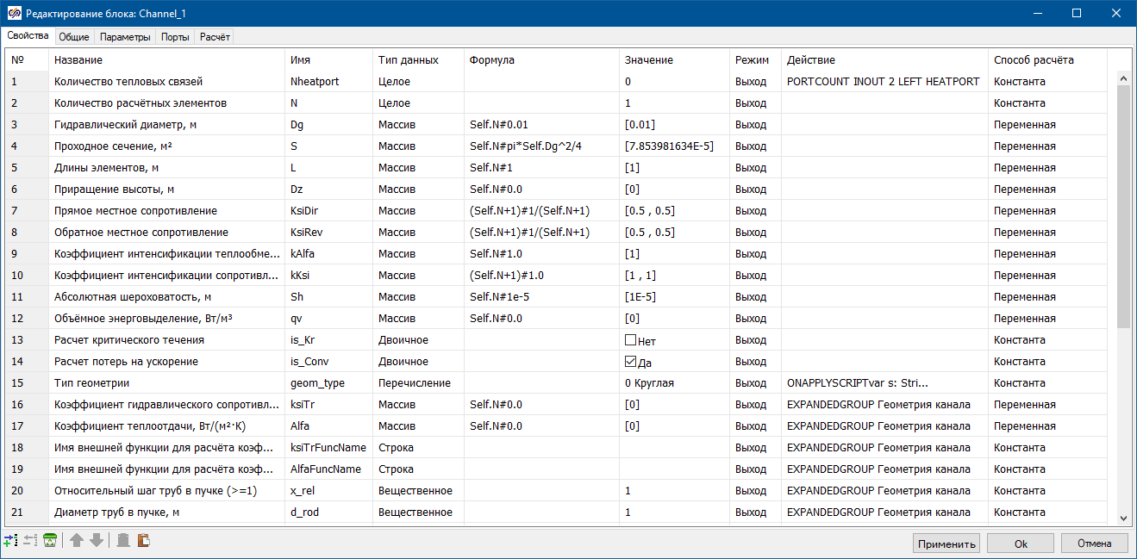The width and height of the screenshot is (1137, 559).
Task: Click the gray copy icon in bottom toolbar
Action: (x=123, y=541)
